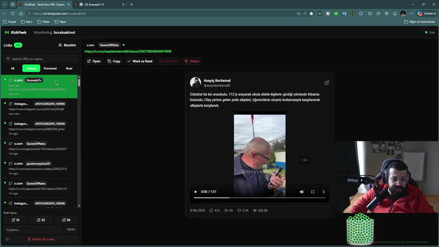Screen dimensions: 439x247
Task: Mark the link as Read
Action: (x=140, y=61)
